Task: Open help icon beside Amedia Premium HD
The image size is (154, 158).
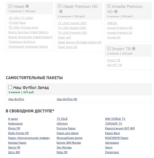Action: (x=116, y=11)
